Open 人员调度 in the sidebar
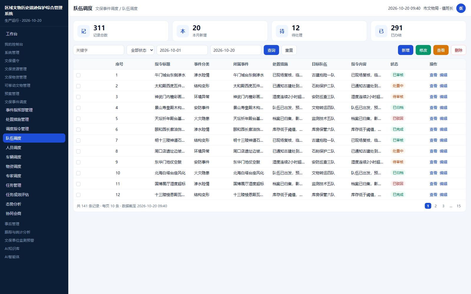This screenshot has height=294, width=471. [x=34, y=148]
